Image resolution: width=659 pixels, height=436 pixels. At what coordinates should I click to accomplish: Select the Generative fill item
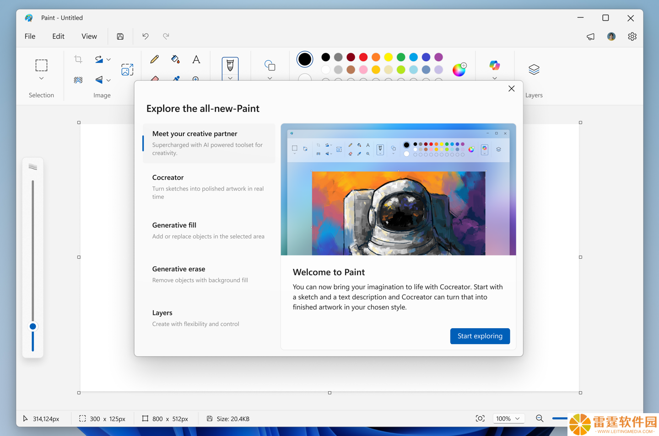(209, 230)
